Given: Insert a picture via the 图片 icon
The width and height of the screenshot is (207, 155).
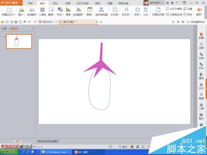Looking at the screenshot, I should click(22, 10).
